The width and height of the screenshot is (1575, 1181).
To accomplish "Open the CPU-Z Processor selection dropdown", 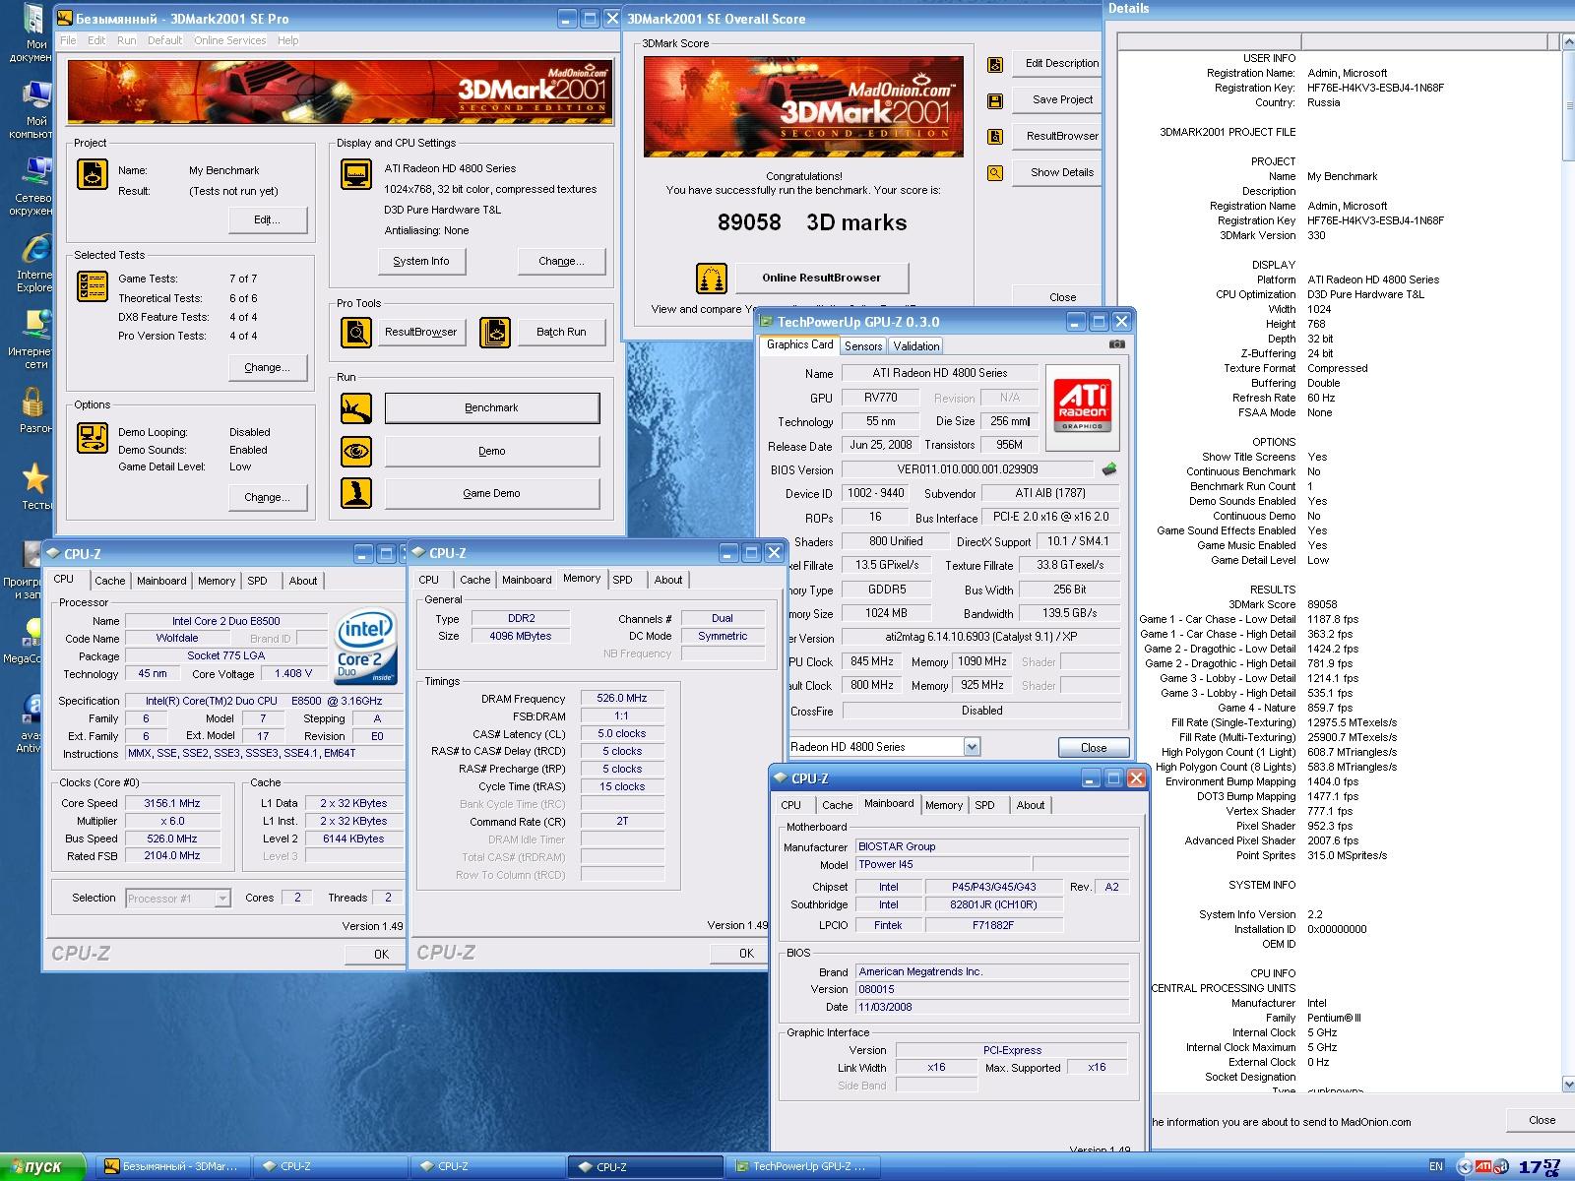I will click(222, 899).
